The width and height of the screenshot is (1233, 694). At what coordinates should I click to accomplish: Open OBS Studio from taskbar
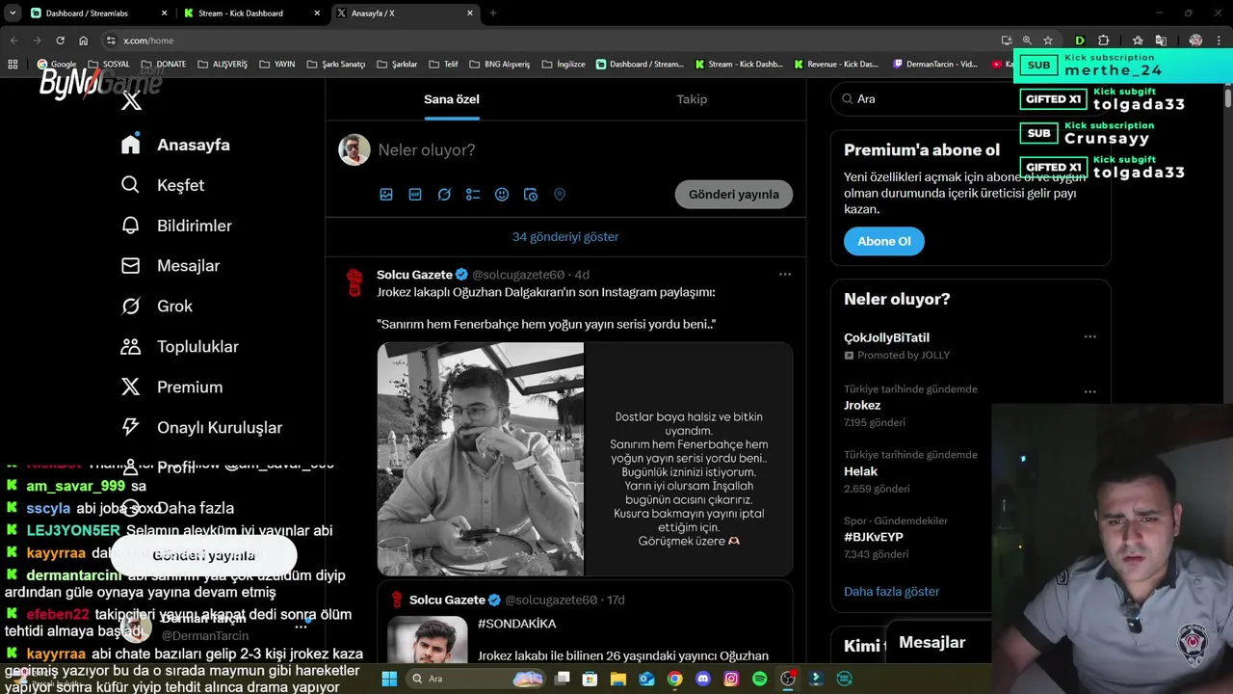[788, 679]
